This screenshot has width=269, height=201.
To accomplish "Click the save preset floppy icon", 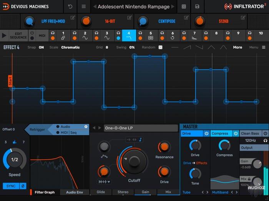I will click(x=197, y=7).
